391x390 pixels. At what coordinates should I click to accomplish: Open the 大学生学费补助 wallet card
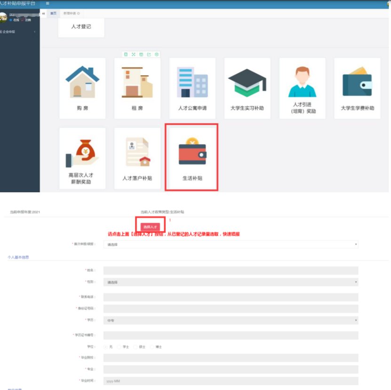point(357,88)
